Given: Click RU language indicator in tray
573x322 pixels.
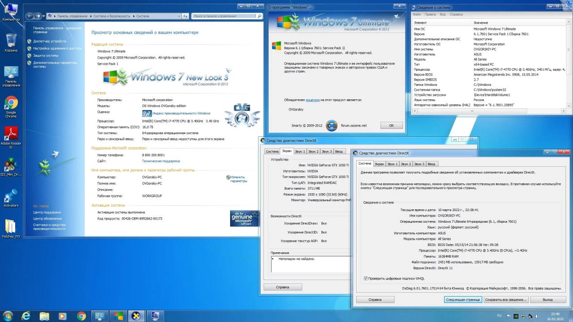Looking at the screenshot, I should pyautogui.click(x=499, y=316).
